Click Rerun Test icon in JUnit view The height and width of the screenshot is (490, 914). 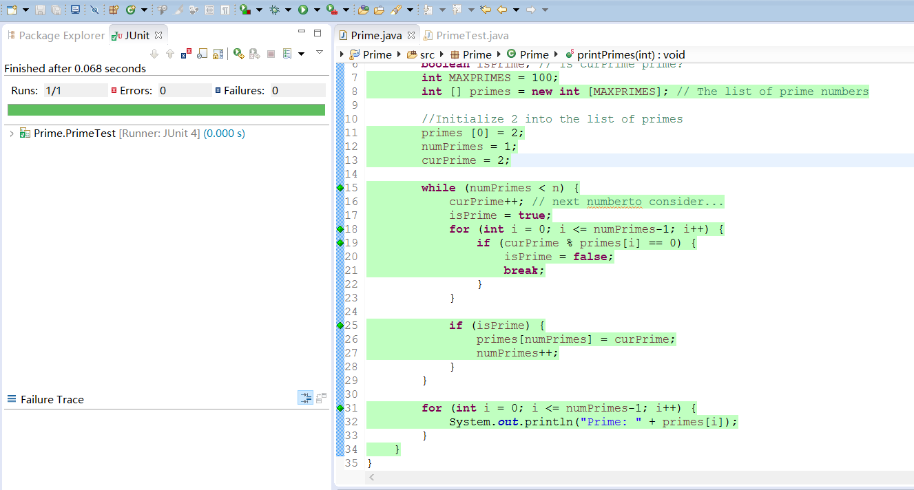[x=238, y=54]
